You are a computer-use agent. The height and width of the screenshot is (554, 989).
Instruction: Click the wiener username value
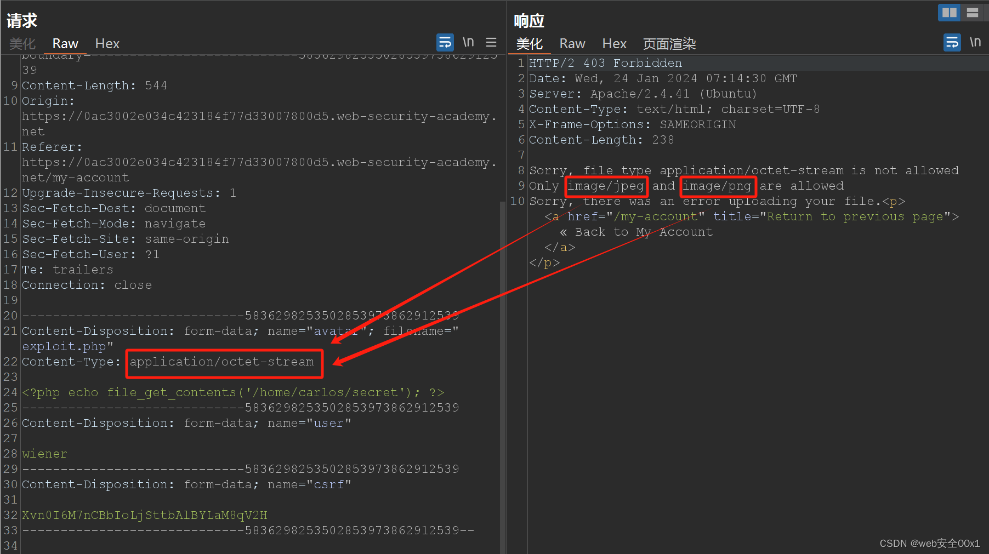(44, 454)
